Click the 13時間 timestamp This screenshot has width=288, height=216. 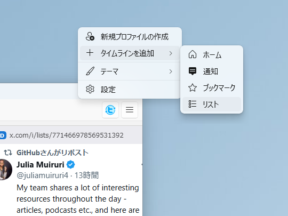[86, 175]
